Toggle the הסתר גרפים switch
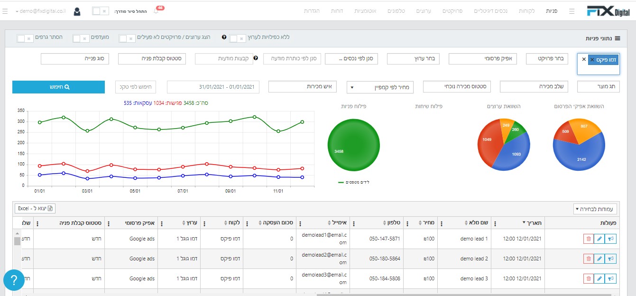Image resolution: width=636 pixels, height=296 pixels. coord(25,38)
